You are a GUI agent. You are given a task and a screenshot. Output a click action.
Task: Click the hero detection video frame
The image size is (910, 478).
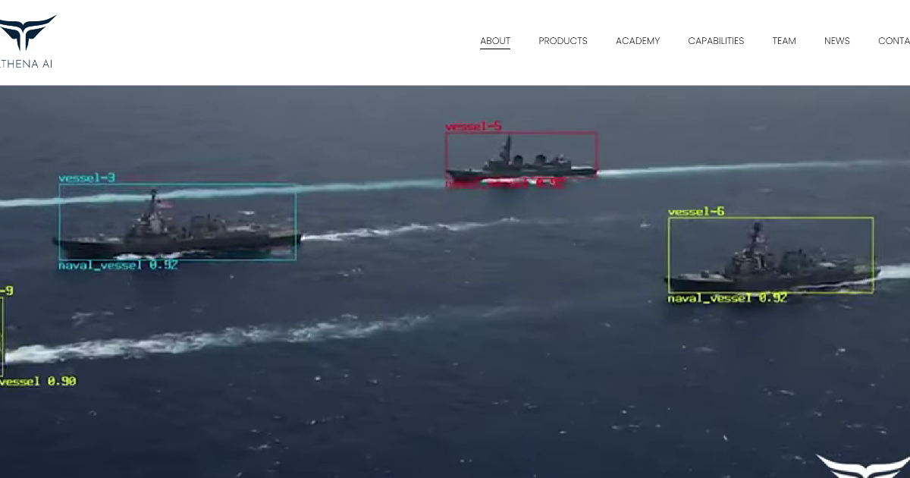point(455,281)
